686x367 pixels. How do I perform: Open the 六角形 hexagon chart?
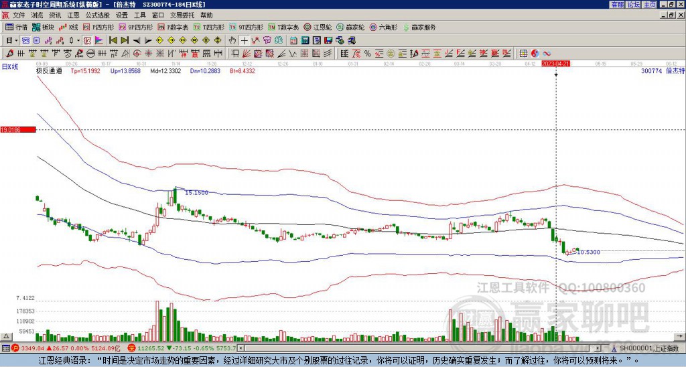click(x=383, y=27)
